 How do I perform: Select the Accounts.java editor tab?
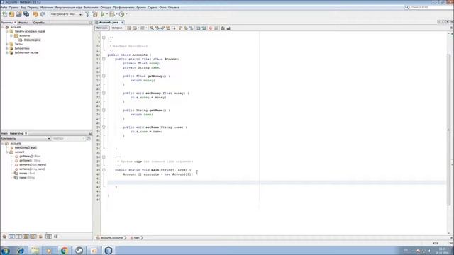click(x=109, y=22)
